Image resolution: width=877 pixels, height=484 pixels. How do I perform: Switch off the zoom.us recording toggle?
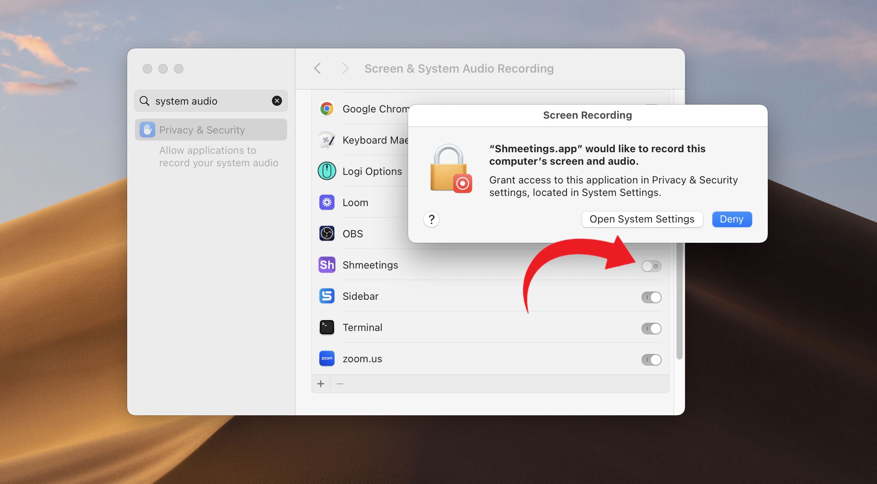651,360
